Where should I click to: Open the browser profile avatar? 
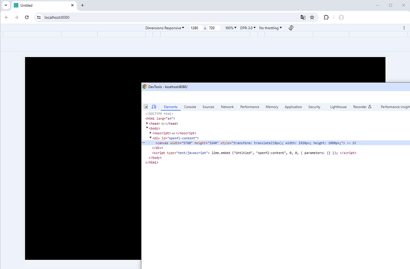pyautogui.click(x=341, y=17)
